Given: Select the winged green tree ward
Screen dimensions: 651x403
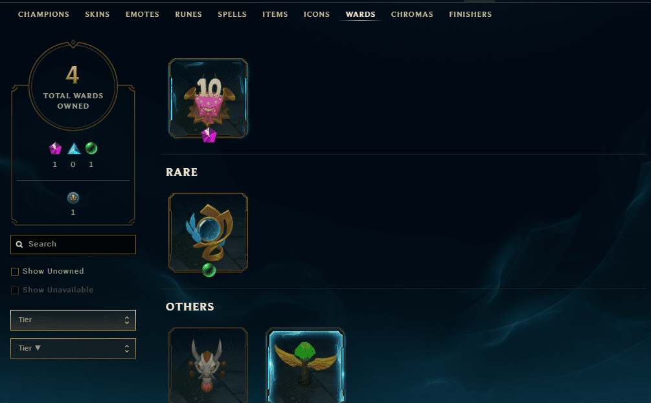Looking at the screenshot, I should click(305, 365).
